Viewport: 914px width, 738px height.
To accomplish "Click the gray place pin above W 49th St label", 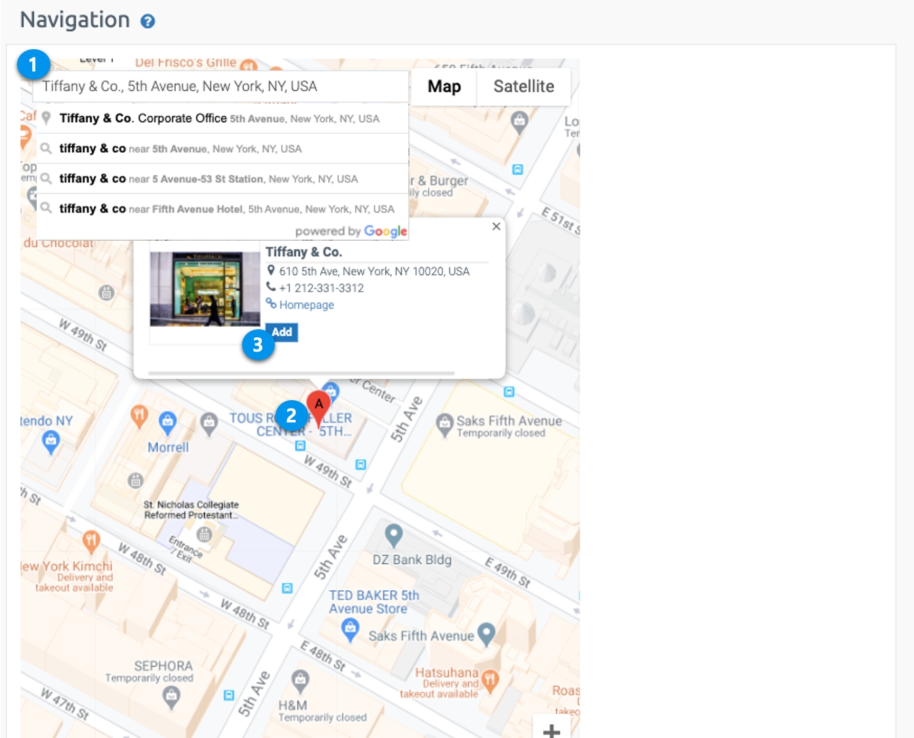I will point(106,293).
